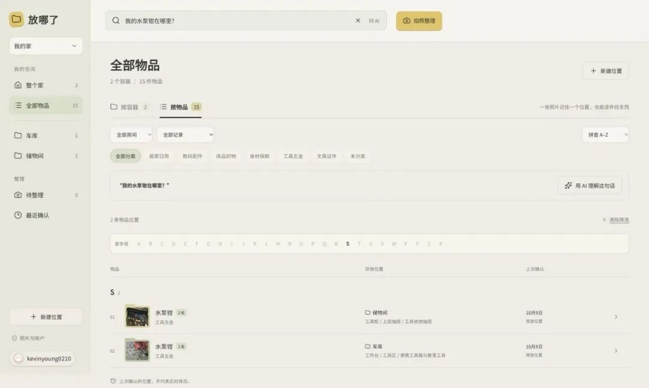Filter by the 工具五金 category chip

click(x=293, y=156)
